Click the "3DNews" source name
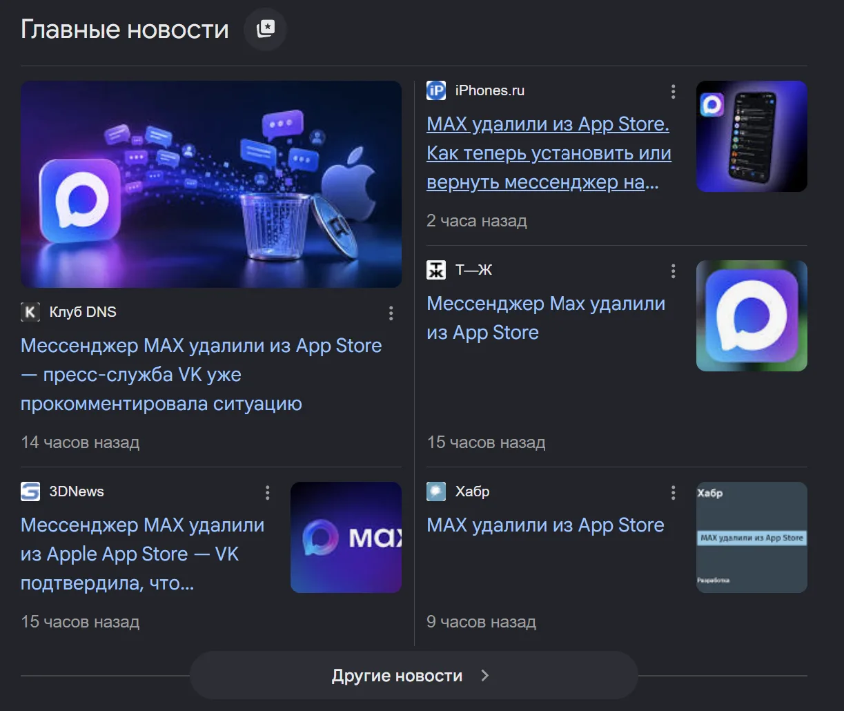The width and height of the screenshot is (844, 711). tap(77, 491)
